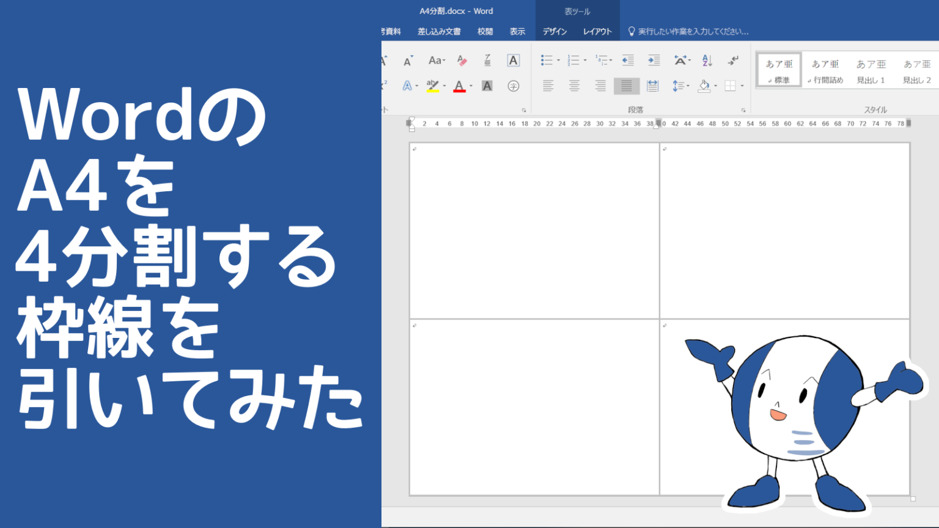Apply the character border formatting
The width and height of the screenshot is (939, 528).
tap(512, 60)
